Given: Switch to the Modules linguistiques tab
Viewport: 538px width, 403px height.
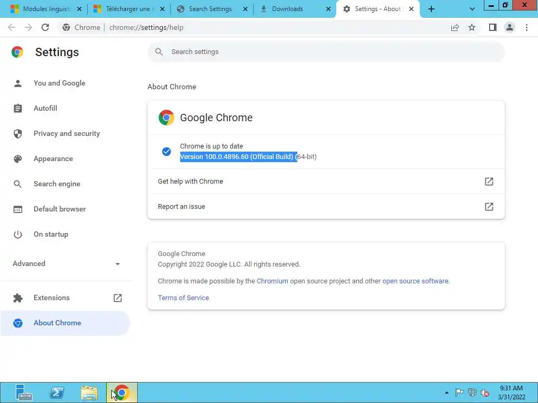Looking at the screenshot, I should pyautogui.click(x=46, y=9).
